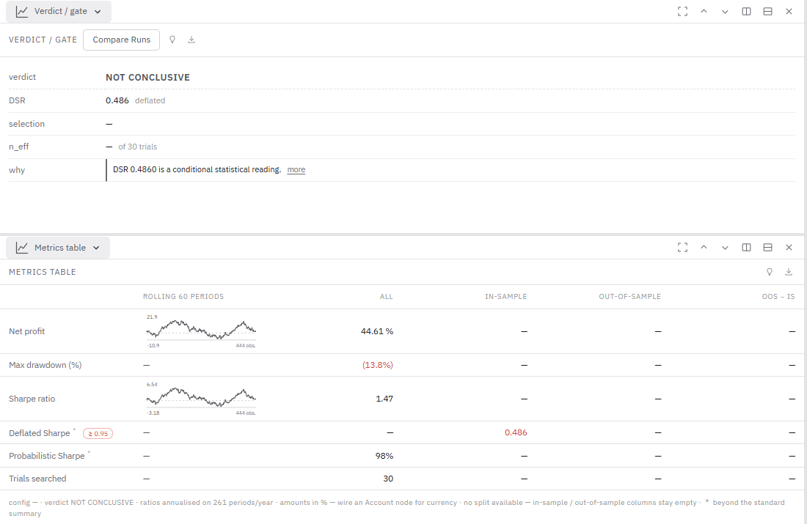The image size is (807, 524).
Task: Move the Verdict / gate panel down
Action: click(x=725, y=11)
